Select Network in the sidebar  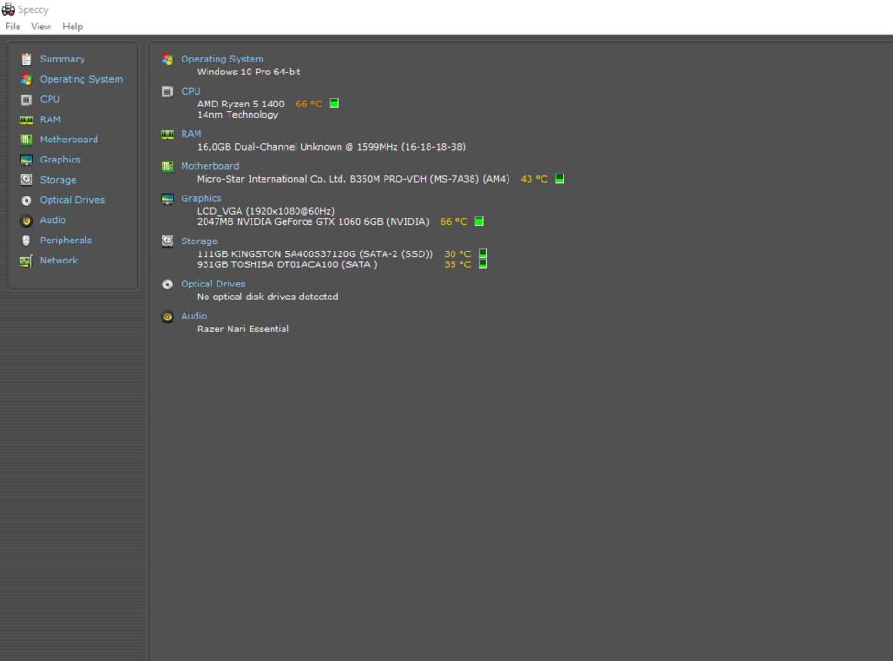59,261
